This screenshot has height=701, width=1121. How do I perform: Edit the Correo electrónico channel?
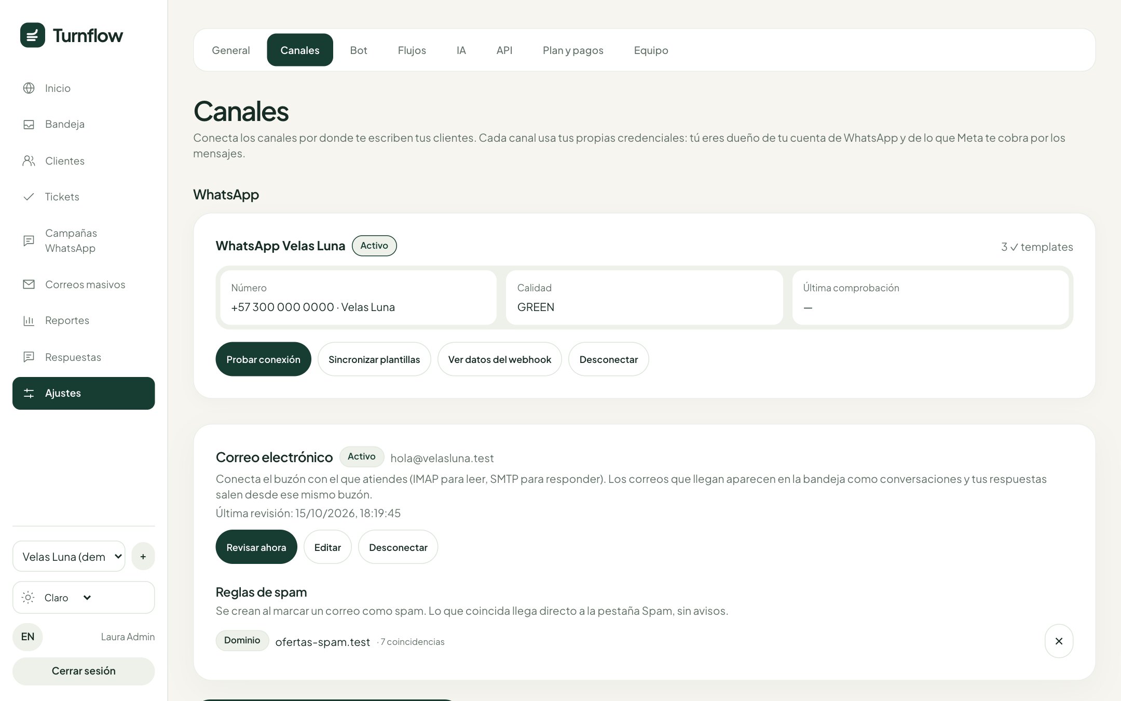tap(327, 547)
